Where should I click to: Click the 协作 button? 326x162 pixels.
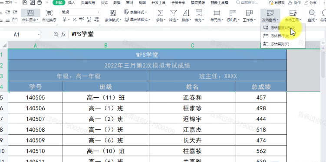coord(295,3)
